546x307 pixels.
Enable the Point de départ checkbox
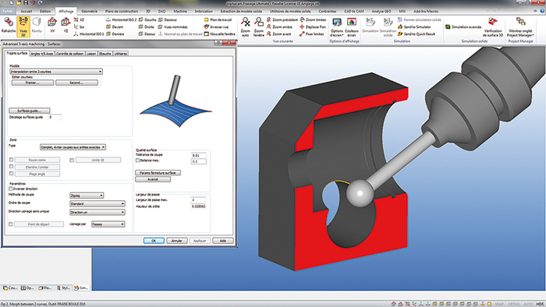pos(10,224)
